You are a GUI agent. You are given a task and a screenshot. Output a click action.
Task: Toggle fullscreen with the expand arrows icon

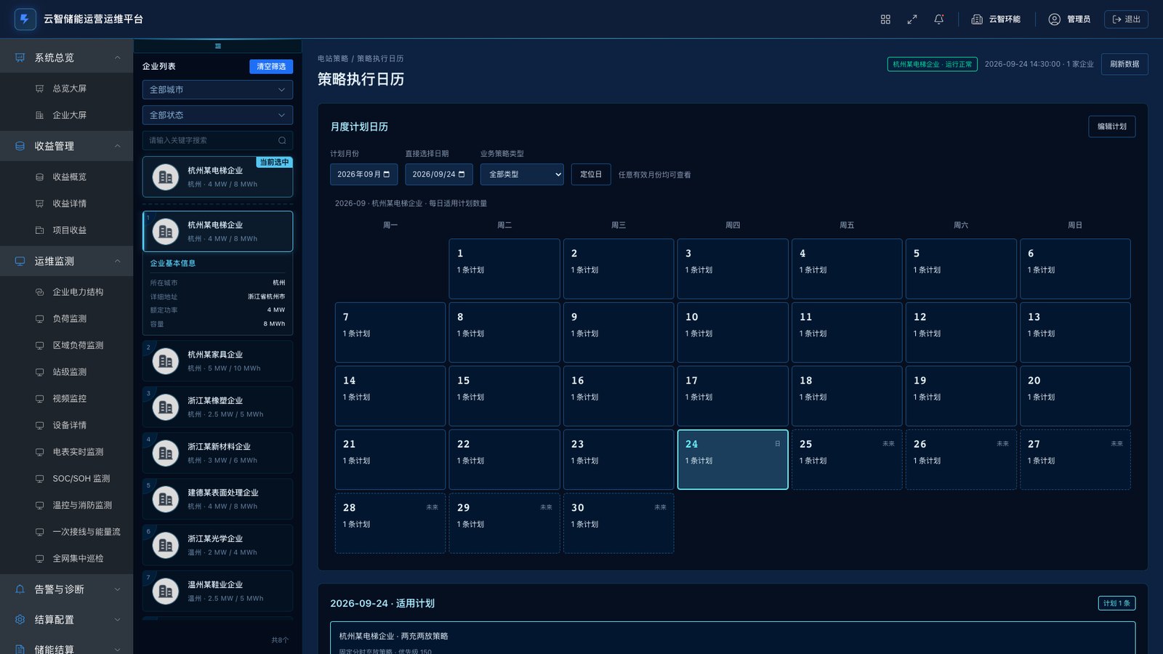click(x=912, y=20)
